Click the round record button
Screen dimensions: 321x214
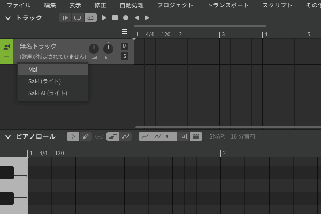tap(126, 18)
